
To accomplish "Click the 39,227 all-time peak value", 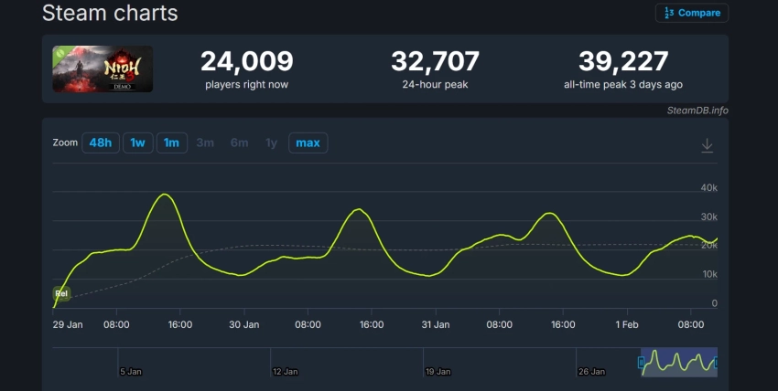I will pos(623,61).
